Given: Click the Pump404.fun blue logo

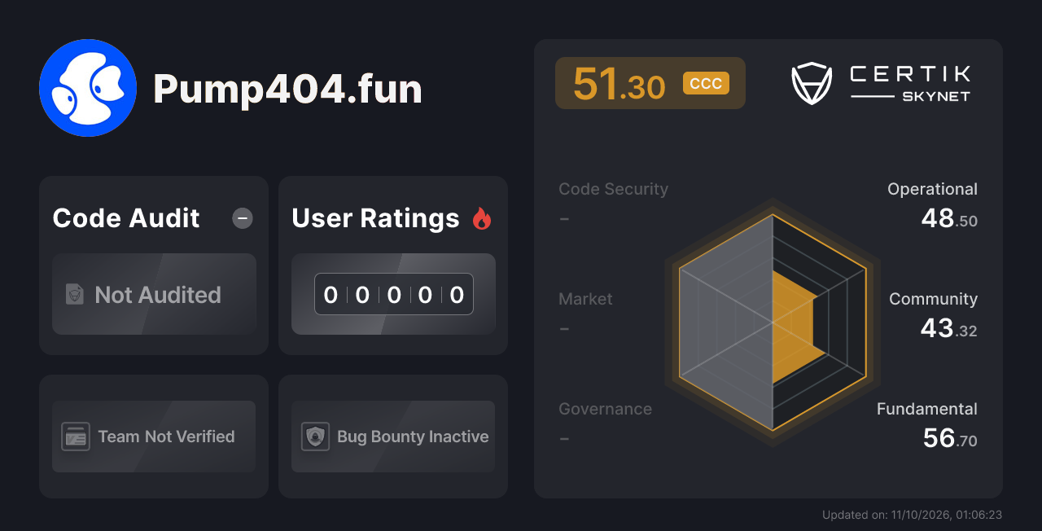Looking at the screenshot, I should pos(88,88).
